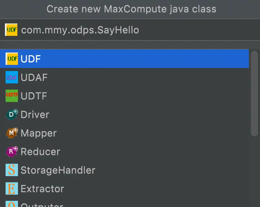Select the UDTF icon
The width and height of the screenshot is (260, 207).
(11, 96)
